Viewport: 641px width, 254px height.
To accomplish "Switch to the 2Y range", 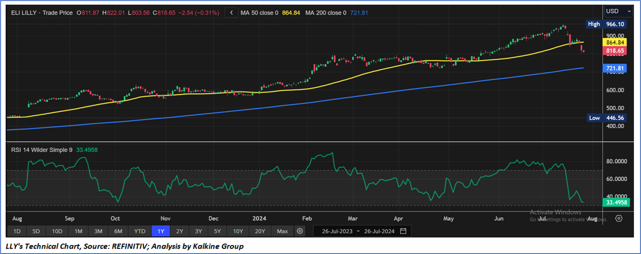I will 179,231.
